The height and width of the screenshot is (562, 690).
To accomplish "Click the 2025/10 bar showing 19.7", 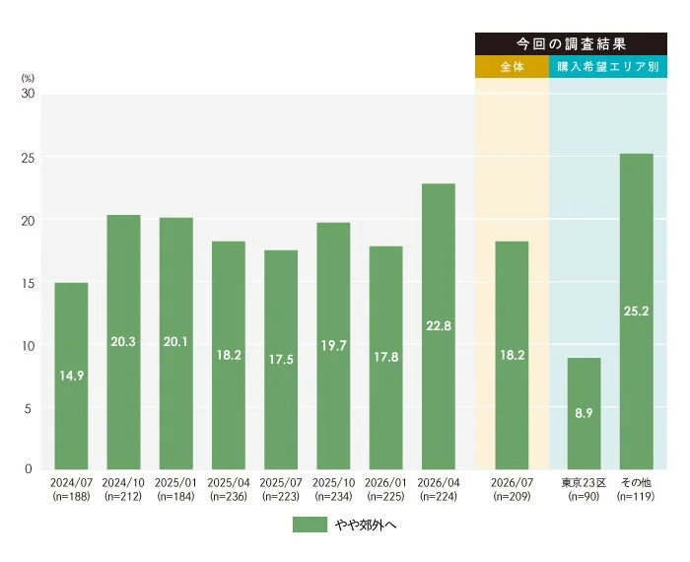I will [333, 346].
